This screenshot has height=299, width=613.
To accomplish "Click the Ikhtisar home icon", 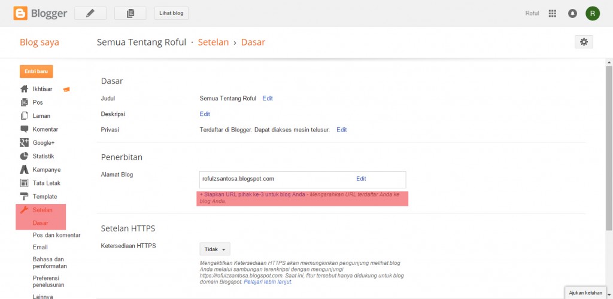I will tap(24, 89).
